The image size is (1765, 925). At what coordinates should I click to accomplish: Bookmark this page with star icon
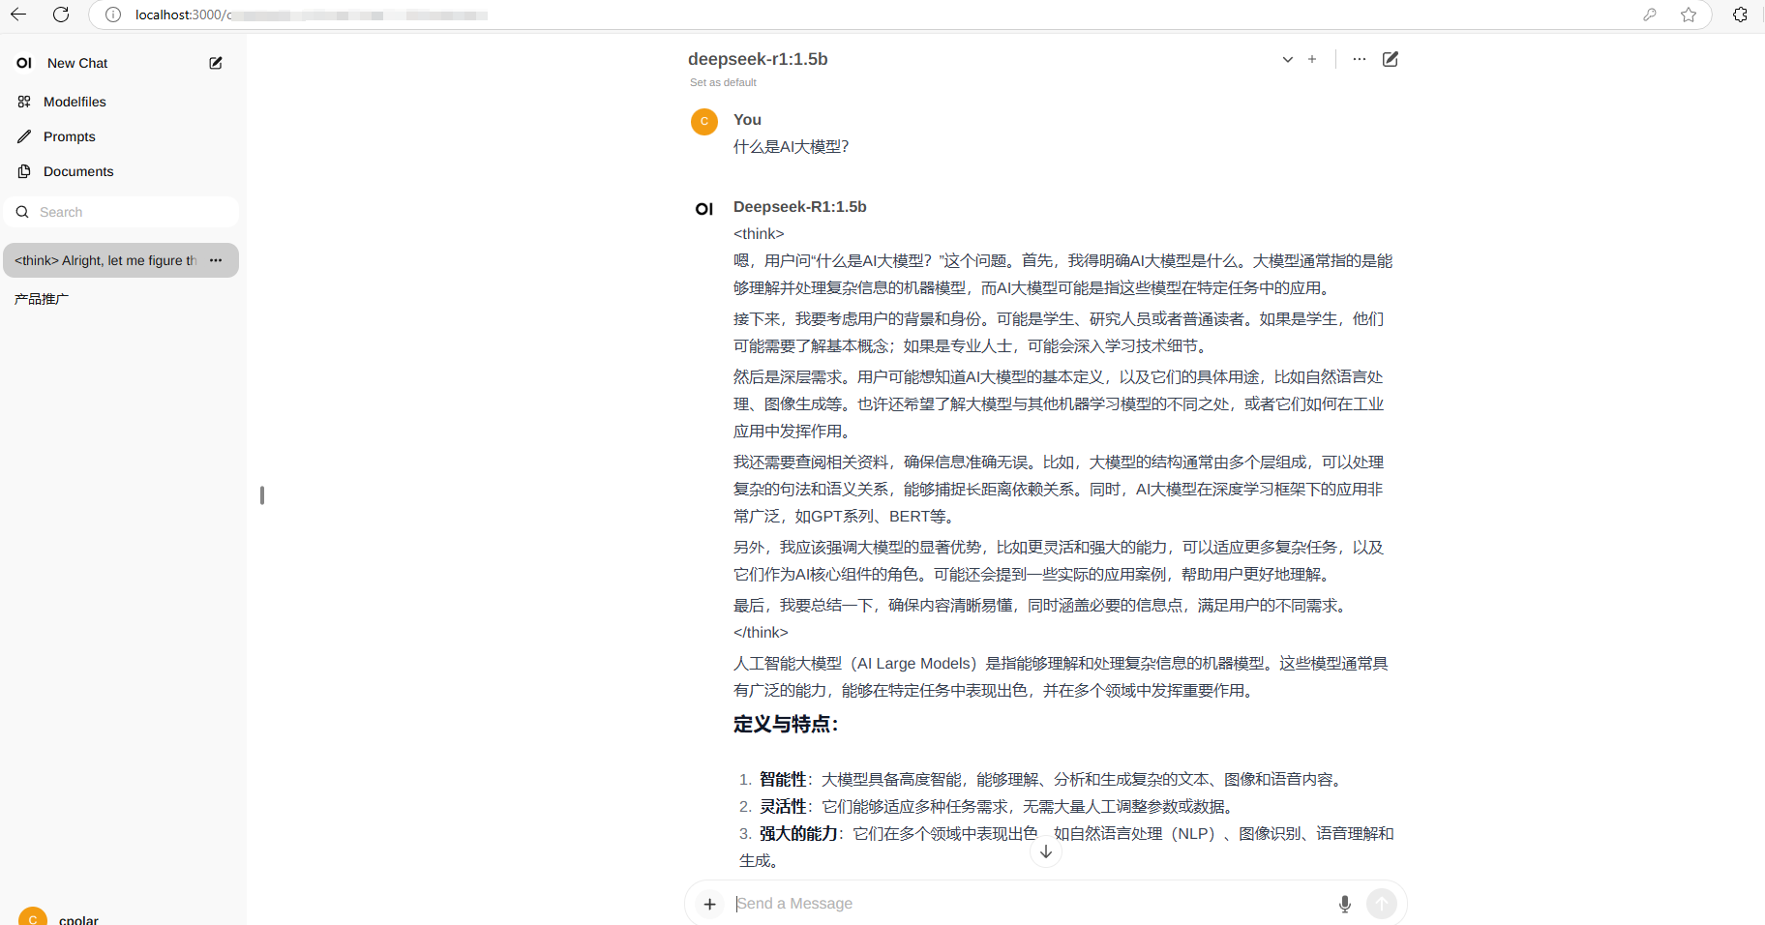(x=1689, y=15)
